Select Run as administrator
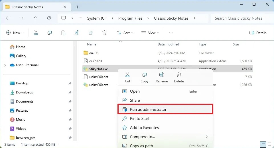The image size is (274, 148). 165,109
